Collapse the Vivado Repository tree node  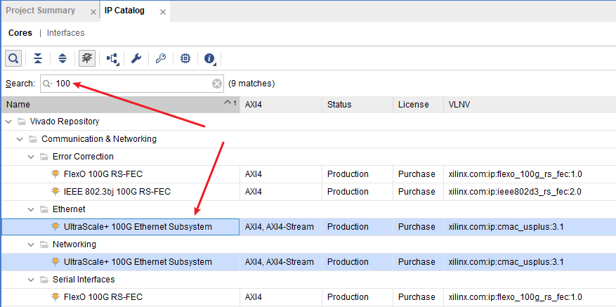tap(8, 122)
